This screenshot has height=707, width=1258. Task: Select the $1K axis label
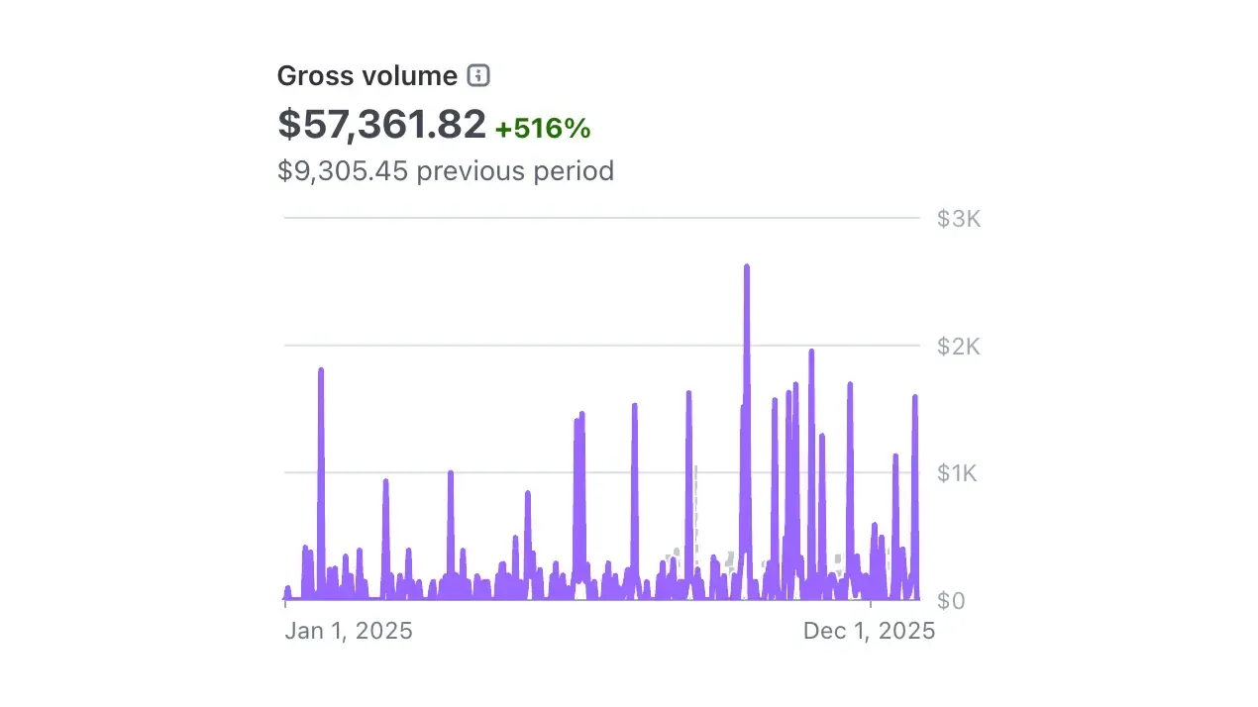(x=958, y=473)
